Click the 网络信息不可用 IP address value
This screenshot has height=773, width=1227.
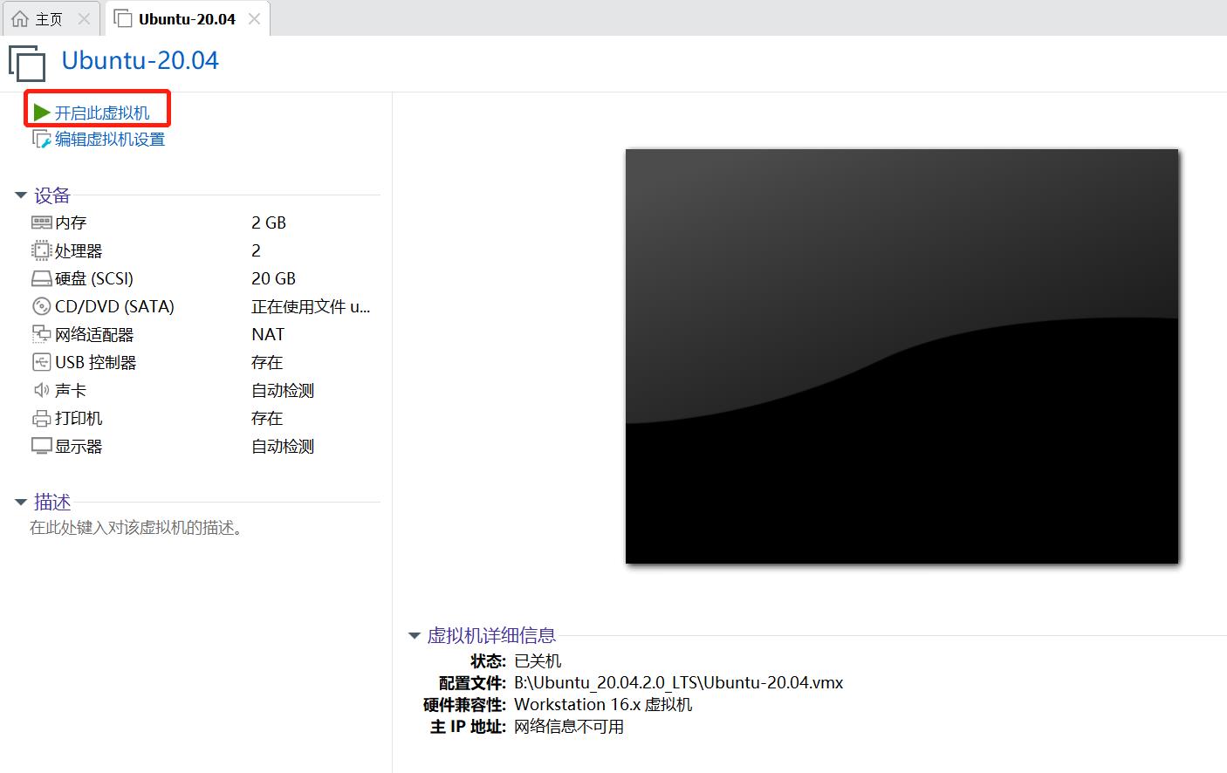pos(569,726)
